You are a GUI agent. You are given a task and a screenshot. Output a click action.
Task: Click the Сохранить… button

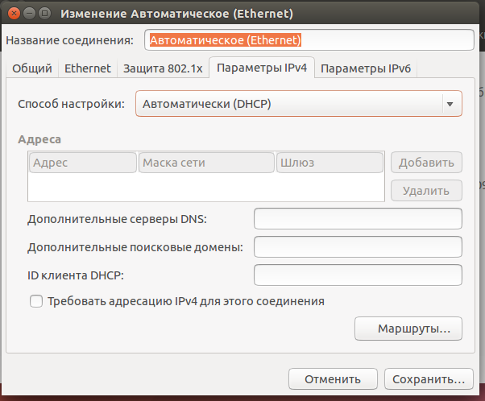(x=425, y=378)
